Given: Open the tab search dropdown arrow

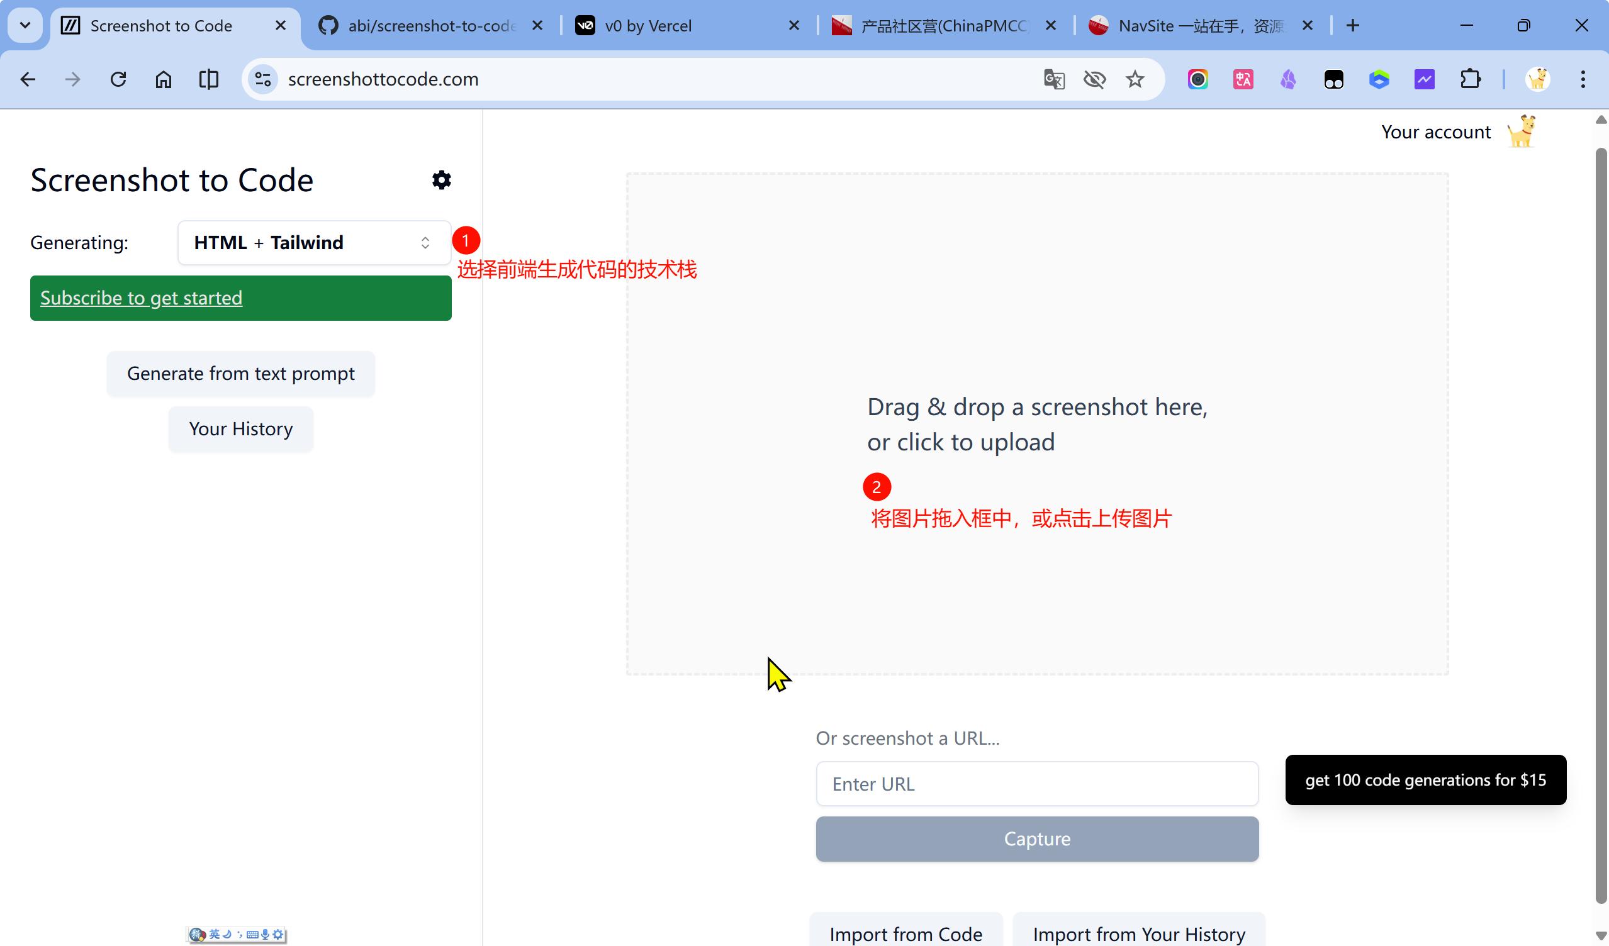Looking at the screenshot, I should tap(25, 26).
